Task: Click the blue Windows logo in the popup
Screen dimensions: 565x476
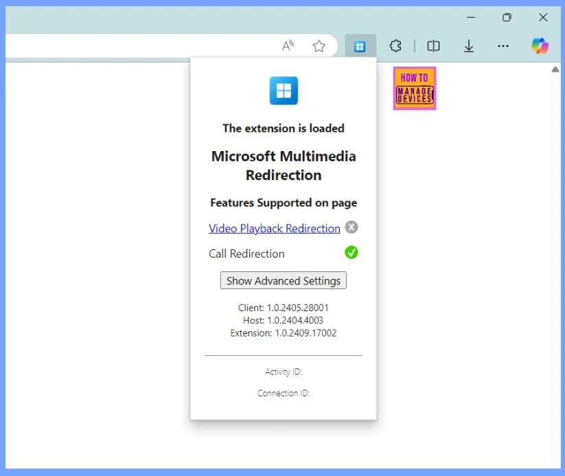Action: tap(284, 91)
